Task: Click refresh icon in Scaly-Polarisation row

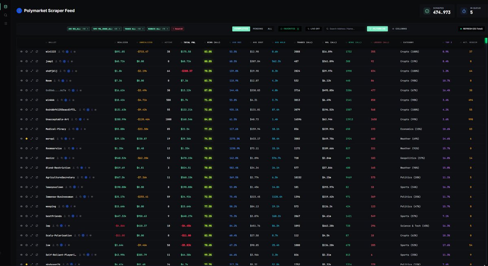Action: coord(37,235)
